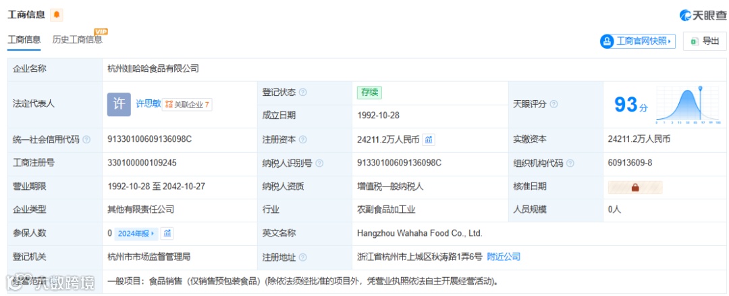The image size is (729, 296).
Task: Select establishment date 1992-10-28
Action: 378,116
